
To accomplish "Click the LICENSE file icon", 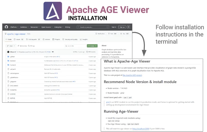I will coord(8,94).
